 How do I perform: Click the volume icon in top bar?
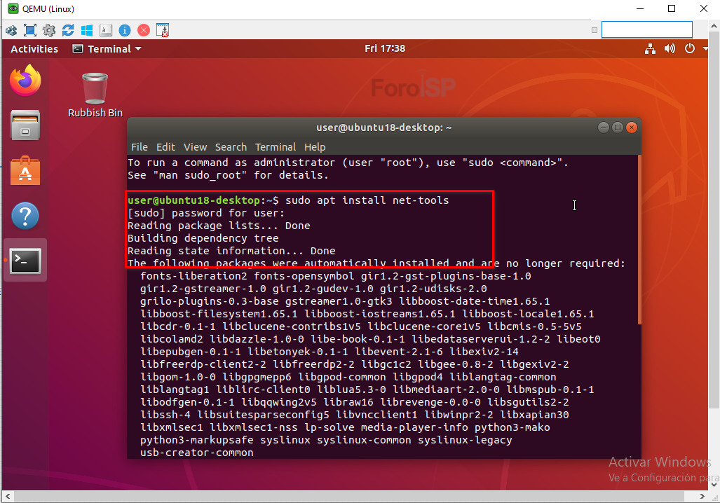(670, 49)
